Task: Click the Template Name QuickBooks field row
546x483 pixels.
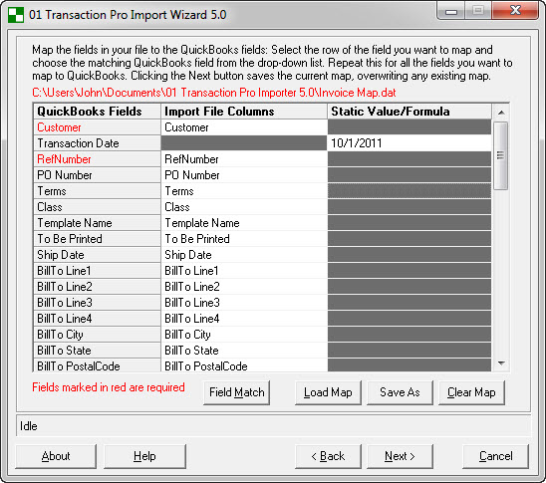Action: 98,223
